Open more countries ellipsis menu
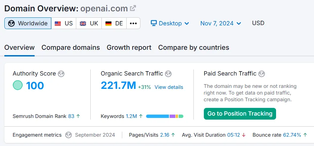The width and height of the screenshot is (314, 146). [x=133, y=23]
